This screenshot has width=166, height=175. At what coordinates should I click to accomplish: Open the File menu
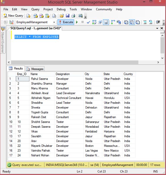[6, 9]
